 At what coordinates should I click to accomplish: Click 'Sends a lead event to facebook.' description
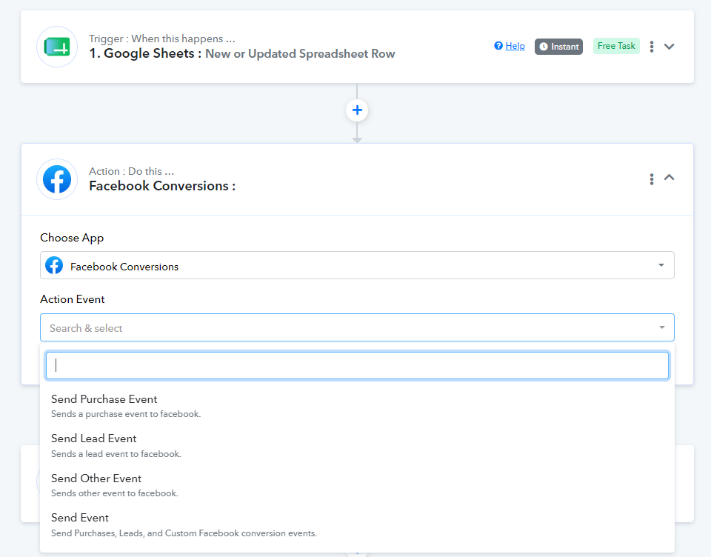(116, 454)
